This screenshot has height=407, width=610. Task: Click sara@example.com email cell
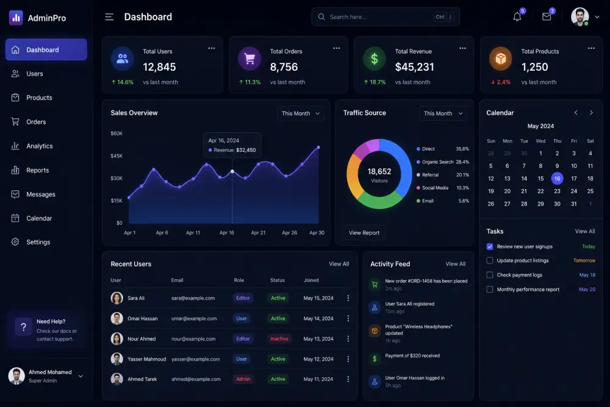click(x=193, y=298)
